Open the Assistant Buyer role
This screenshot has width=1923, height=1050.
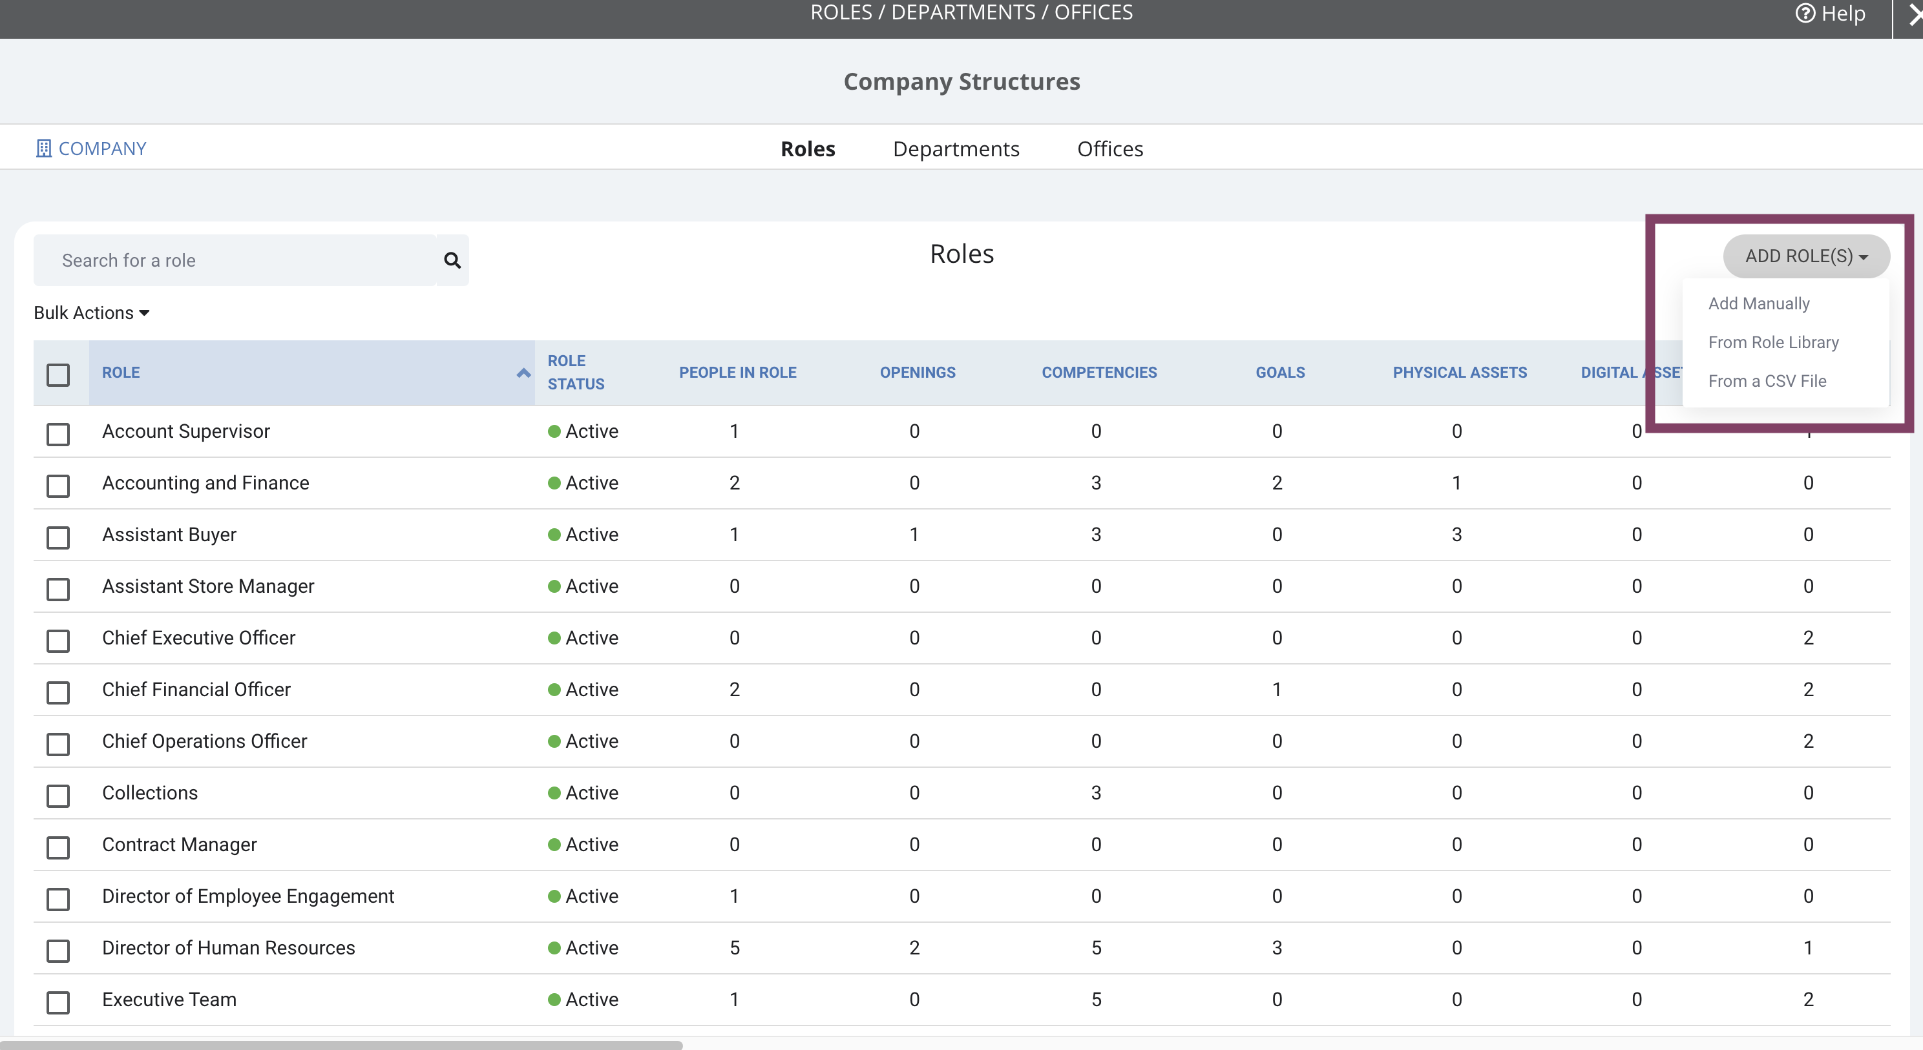[169, 534]
